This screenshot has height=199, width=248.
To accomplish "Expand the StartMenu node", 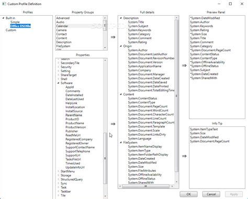I will pyautogui.click(x=58, y=171).
